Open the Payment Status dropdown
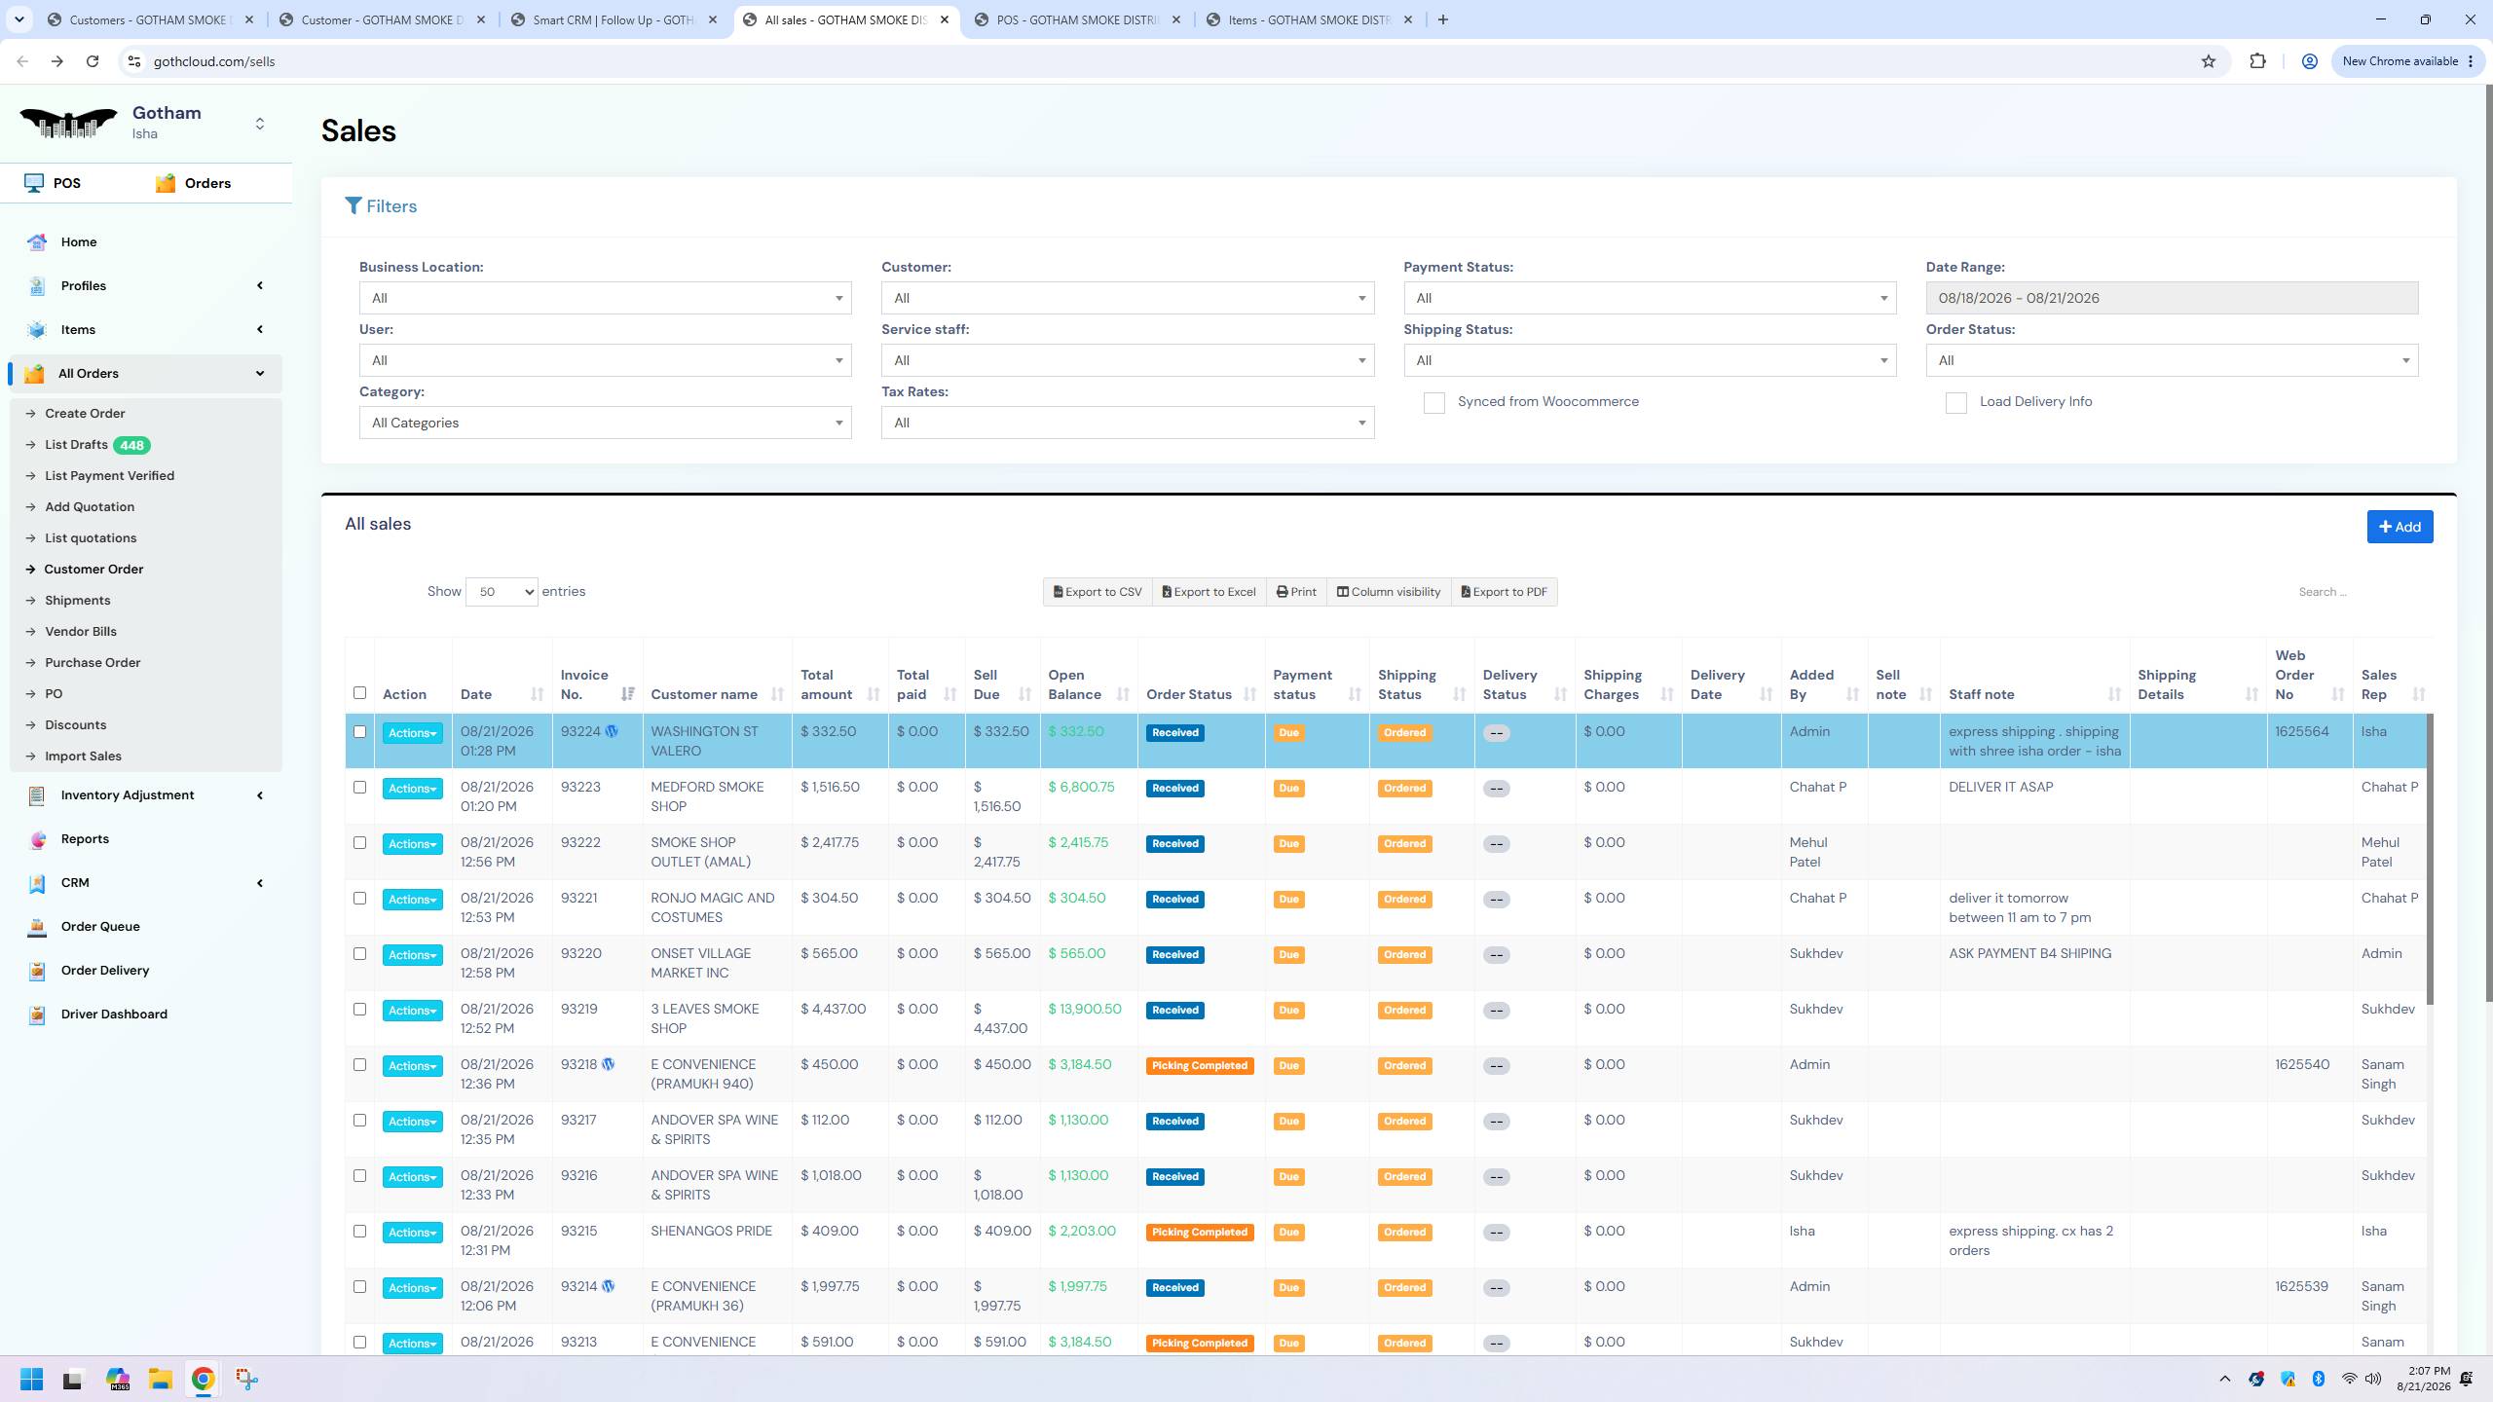 coord(1650,298)
